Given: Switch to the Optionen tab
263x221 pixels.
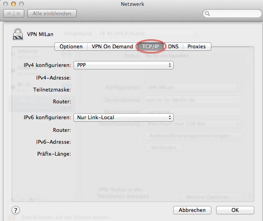Looking at the screenshot, I should [x=71, y=46].
